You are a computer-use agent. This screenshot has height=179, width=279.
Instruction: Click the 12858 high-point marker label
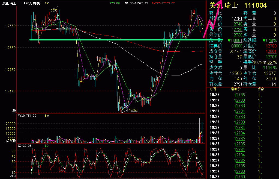(53, 10)
